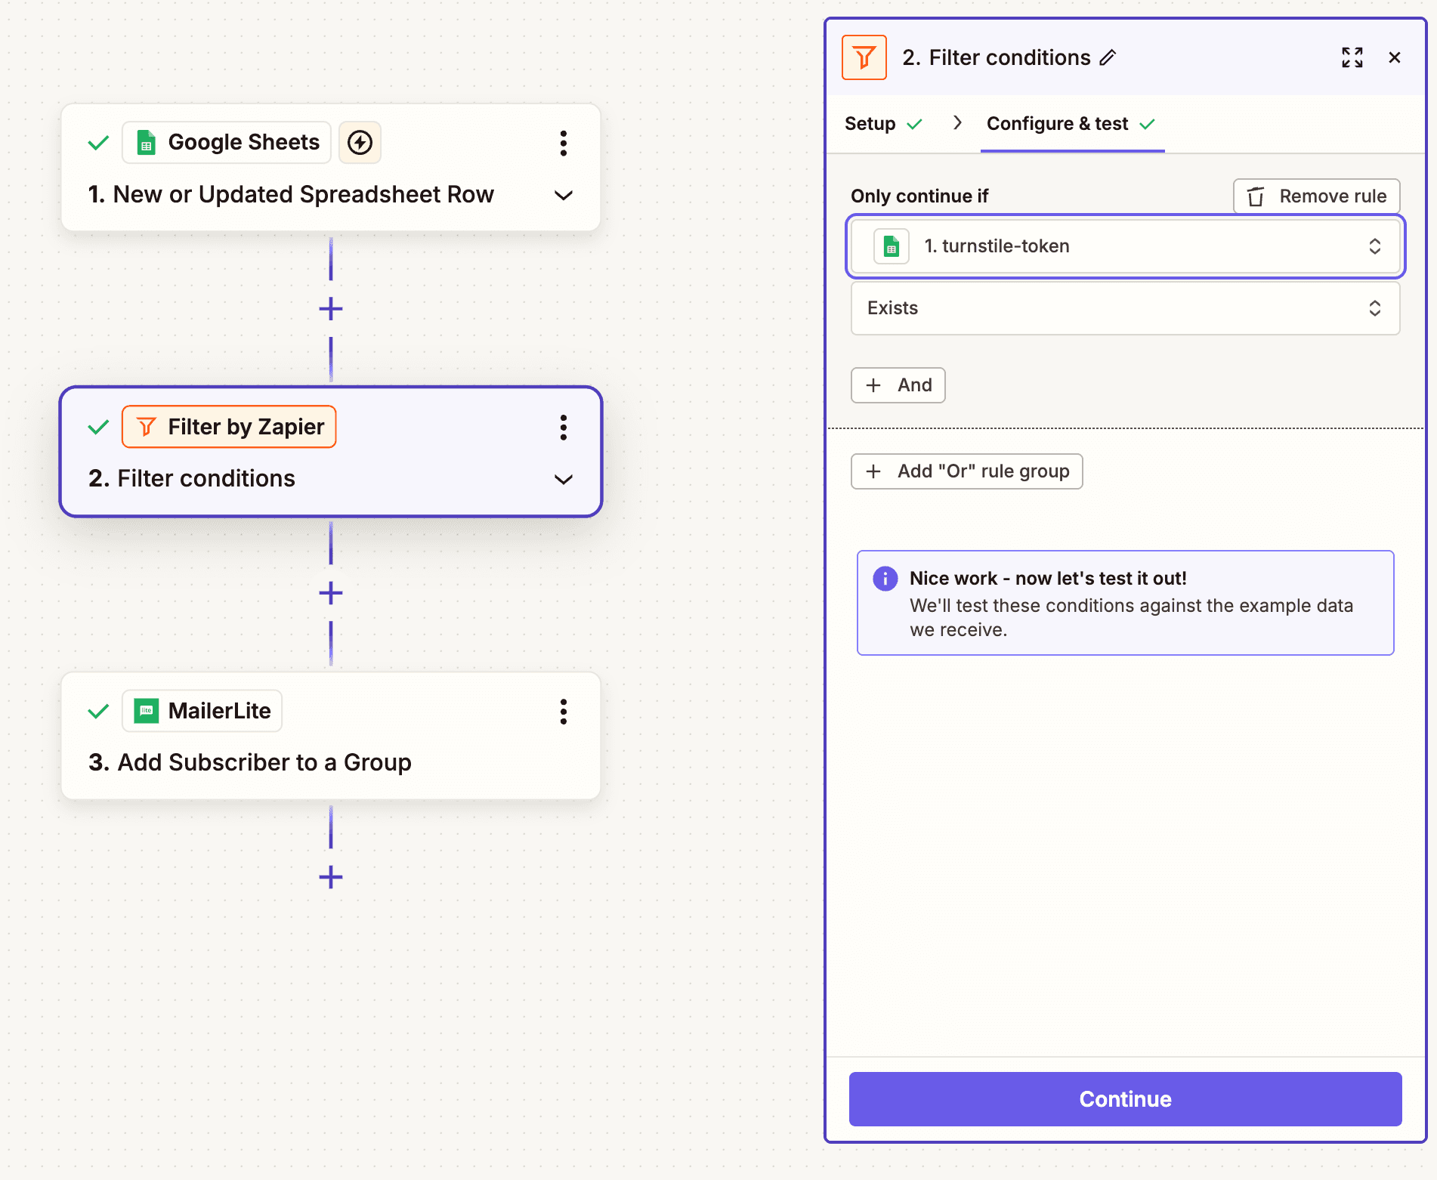
Task: Add a step after the MailerLite action
Action: [x=331, y=877]
